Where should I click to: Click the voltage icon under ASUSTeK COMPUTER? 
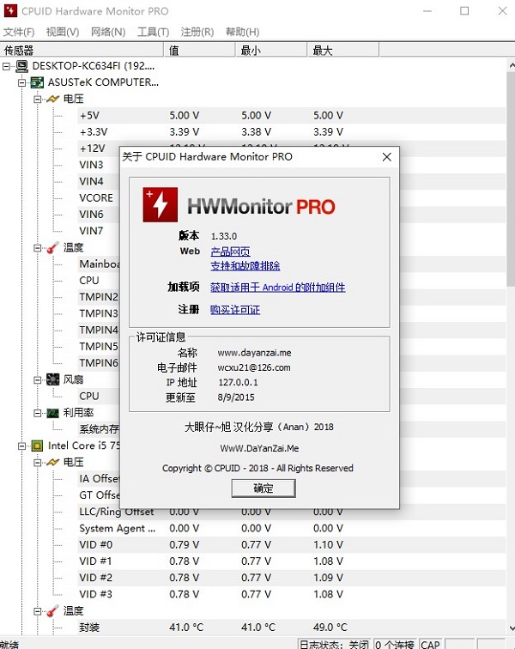[53, 99]
